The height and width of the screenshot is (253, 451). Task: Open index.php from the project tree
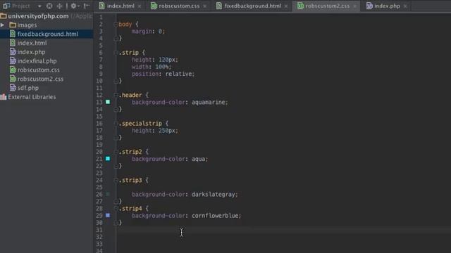coord(31,52)
